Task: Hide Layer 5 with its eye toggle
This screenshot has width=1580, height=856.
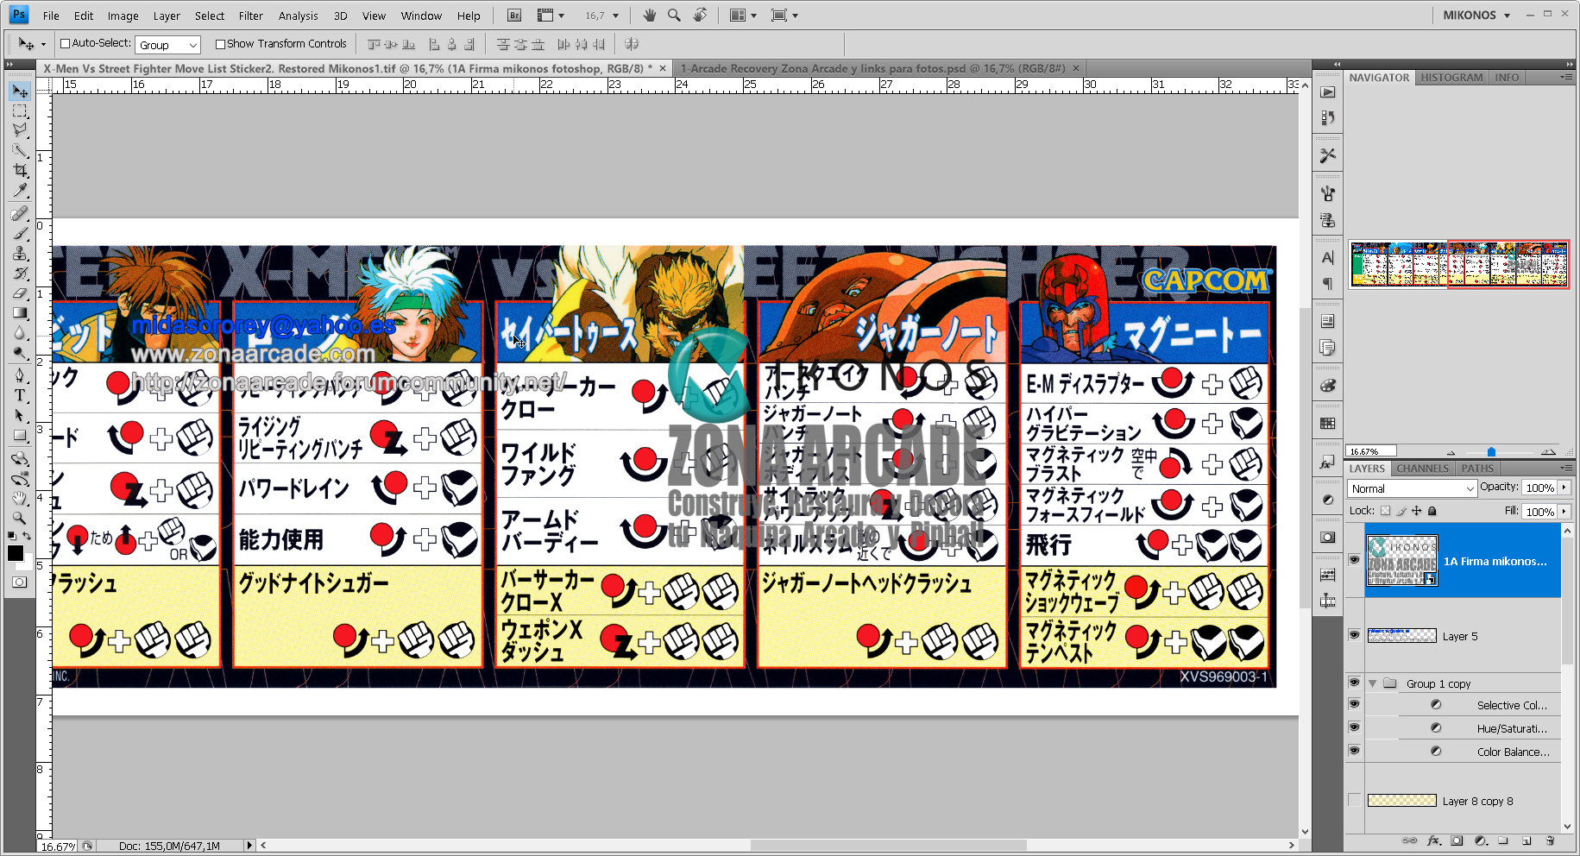Action: pos(1355,636)
